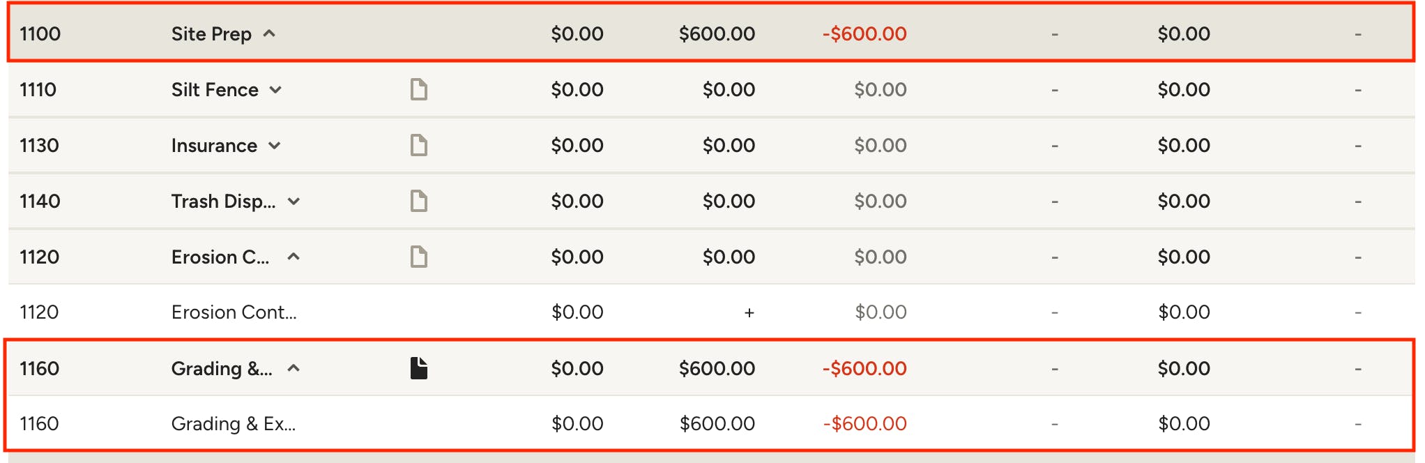Click the $600.00 amount in Site Prep row
Image resolution: width=1425 pixels, height=463 pixels.
(717, 33)
